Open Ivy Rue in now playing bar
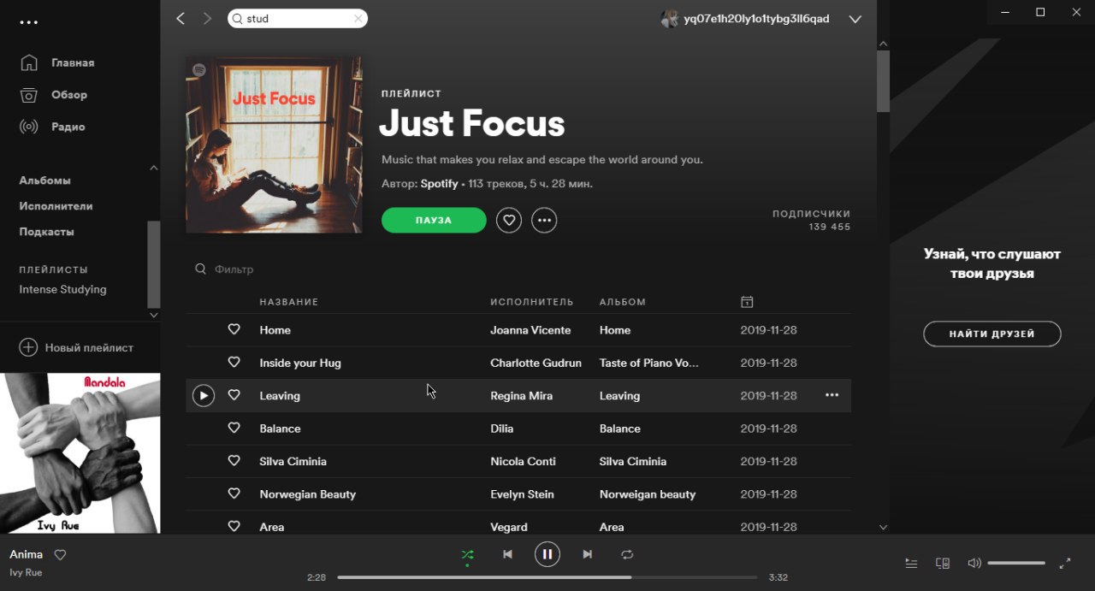 pos(26,572)
